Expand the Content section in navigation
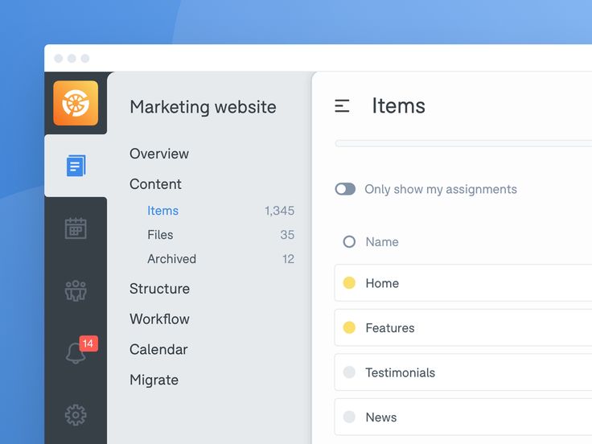Viewport: 592px width, 444px height. coord(155,184)
